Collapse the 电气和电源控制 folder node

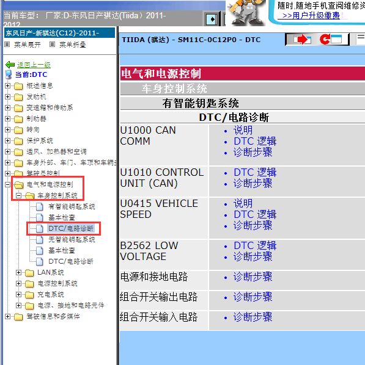click(x=7, y=184)
